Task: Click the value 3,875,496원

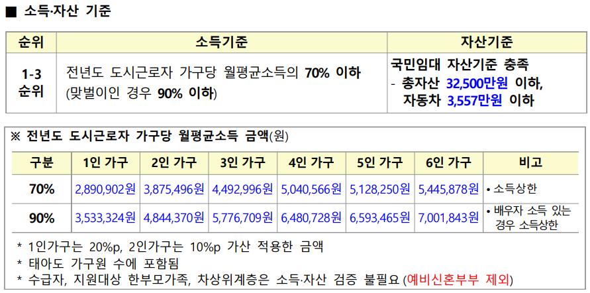Action: [x=174, y=189]
